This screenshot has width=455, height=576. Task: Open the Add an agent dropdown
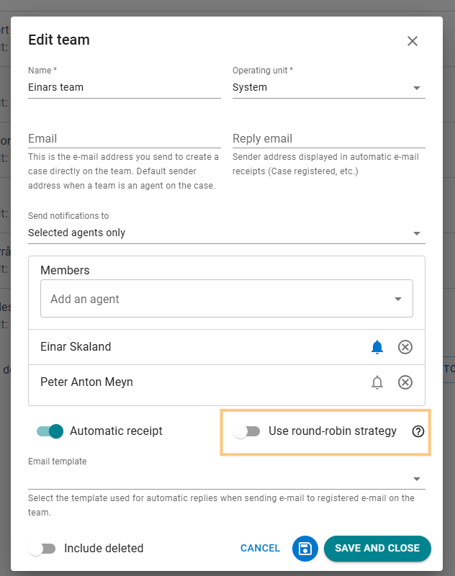(227, 299)
